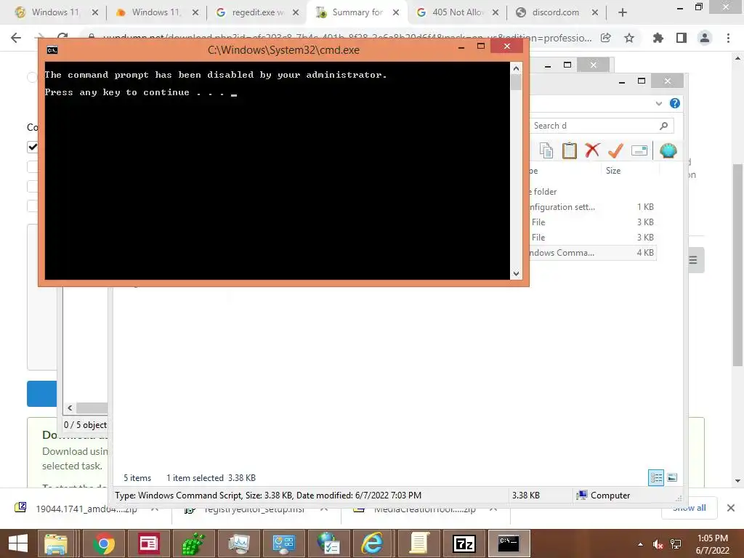Share this page via address bar share icon

coord(606,38)
